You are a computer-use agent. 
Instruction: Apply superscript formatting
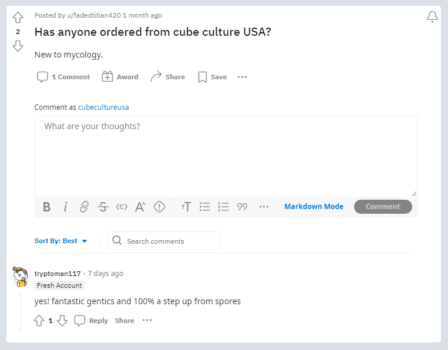pos(140,207)
